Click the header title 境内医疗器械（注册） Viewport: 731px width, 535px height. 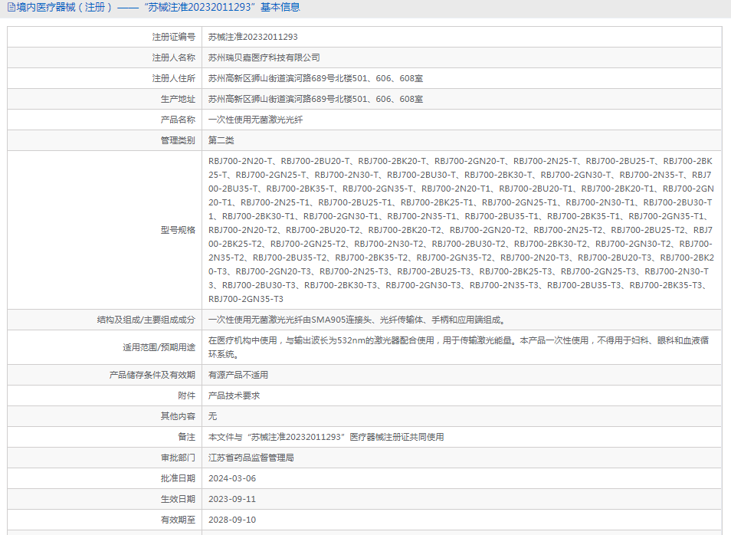64,8
